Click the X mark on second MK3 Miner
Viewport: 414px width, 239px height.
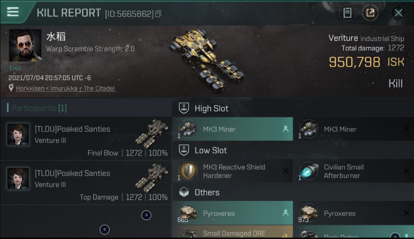point(406,129)
